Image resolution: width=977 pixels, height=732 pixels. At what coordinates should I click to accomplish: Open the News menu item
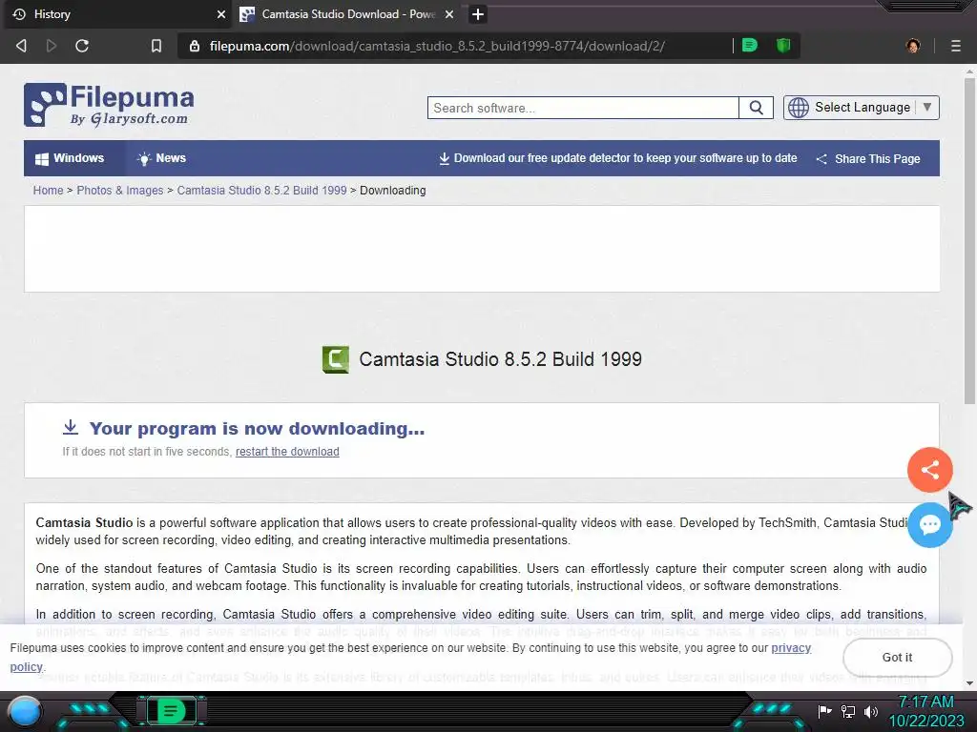(x=161, y=158)
